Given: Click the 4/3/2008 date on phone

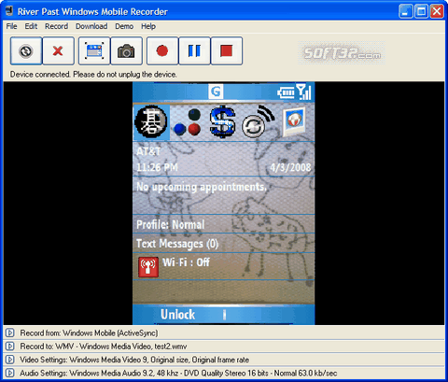Looking at the screenshot, I should pyautogui.click(x=290, y=167).
